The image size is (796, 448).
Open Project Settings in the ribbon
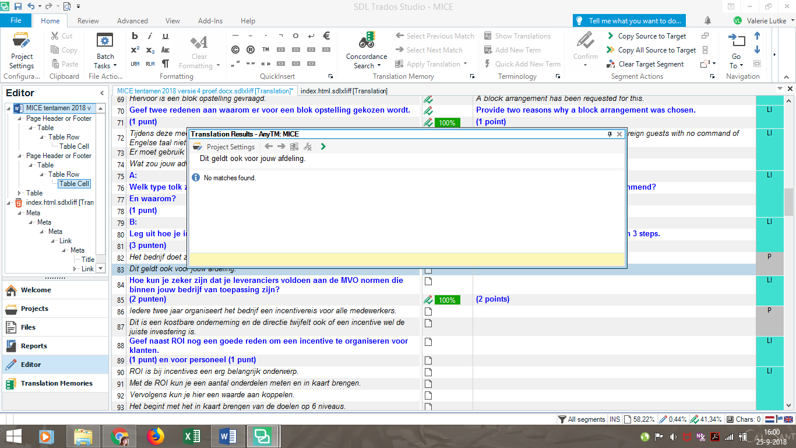click(x=22, y=51)
